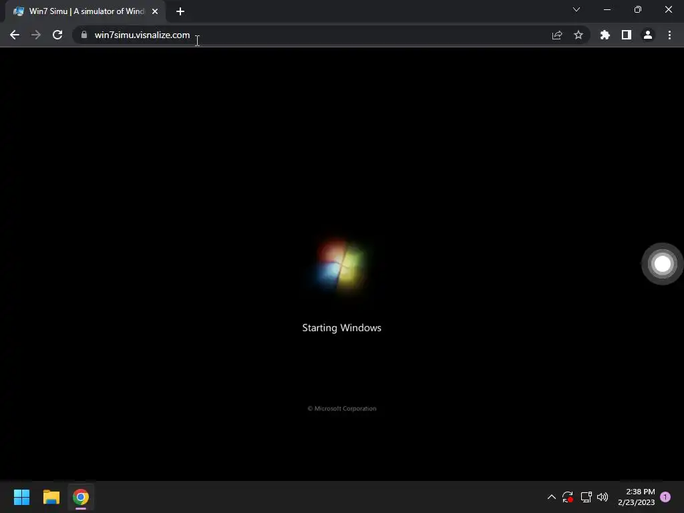Open the volume speaker icon
Image resolution: width=684 pixels, height=513 pixels.
603,497
